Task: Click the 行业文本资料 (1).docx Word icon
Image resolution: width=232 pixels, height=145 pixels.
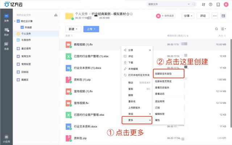Action: point(69,68)
